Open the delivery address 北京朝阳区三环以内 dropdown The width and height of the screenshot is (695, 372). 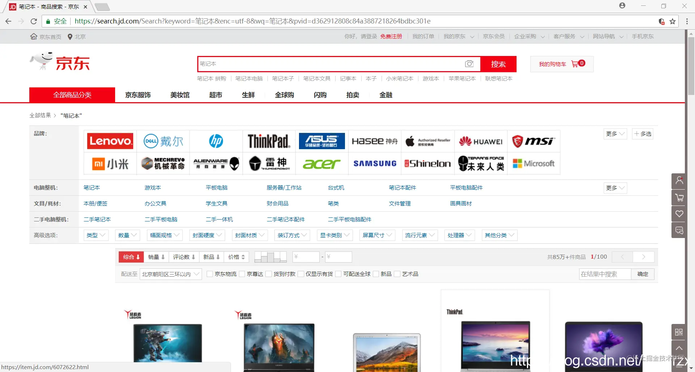171,274
